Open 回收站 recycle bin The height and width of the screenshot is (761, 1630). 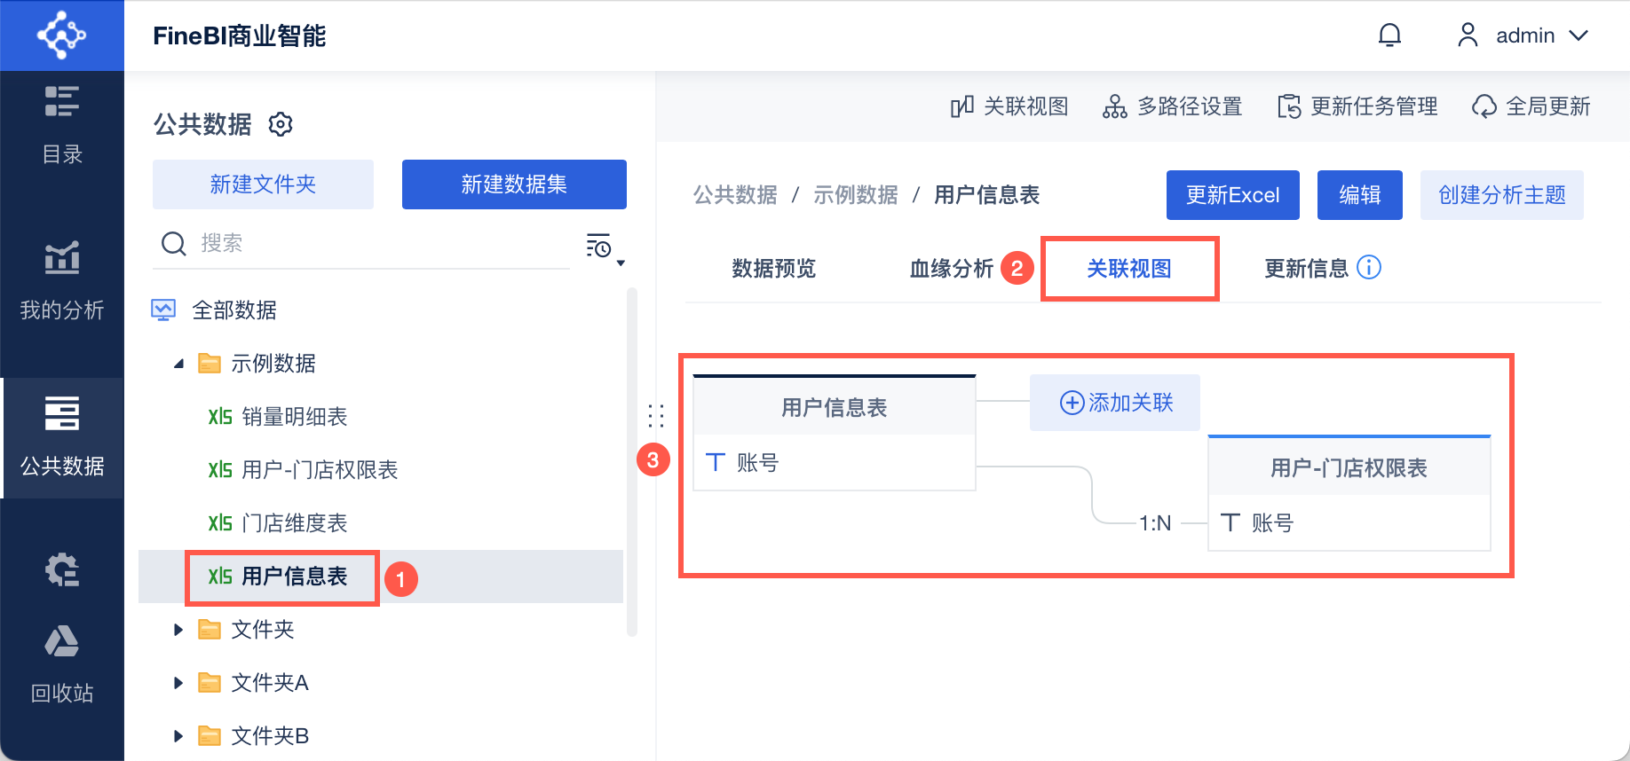[x=62, y=663]
